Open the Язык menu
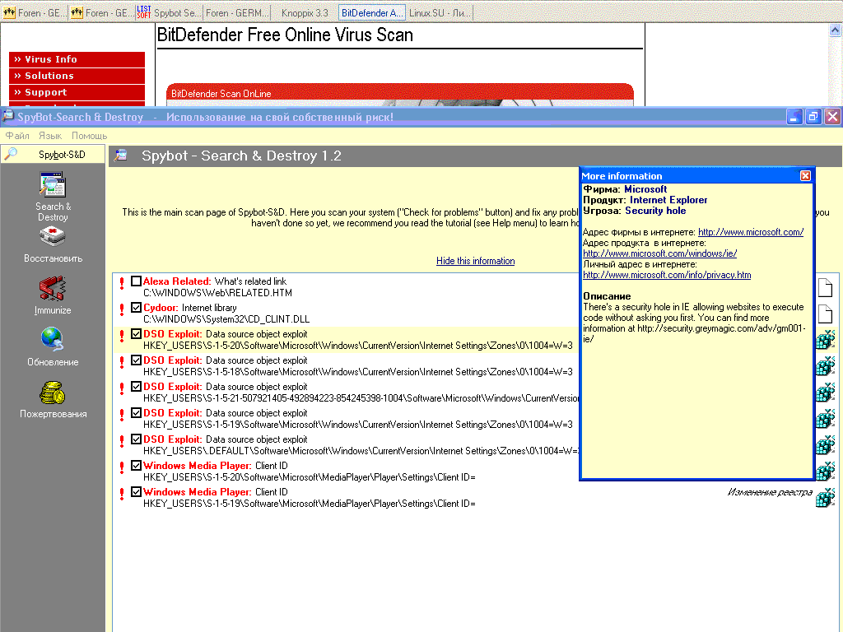This screenshot has height=632, width=843. [x=50, y=136]
